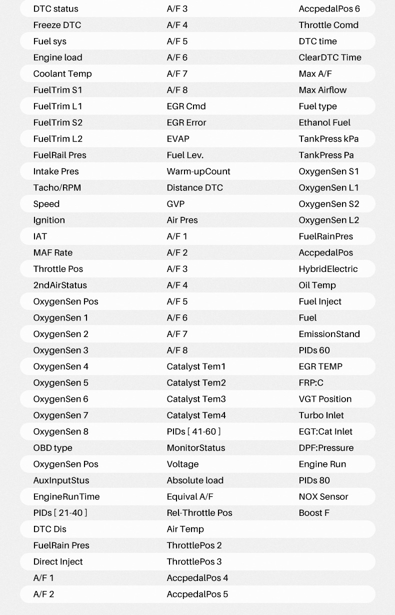Click the Distance DTC item
The height and width of the screenshot is (615, 395).
coord(194,188)
